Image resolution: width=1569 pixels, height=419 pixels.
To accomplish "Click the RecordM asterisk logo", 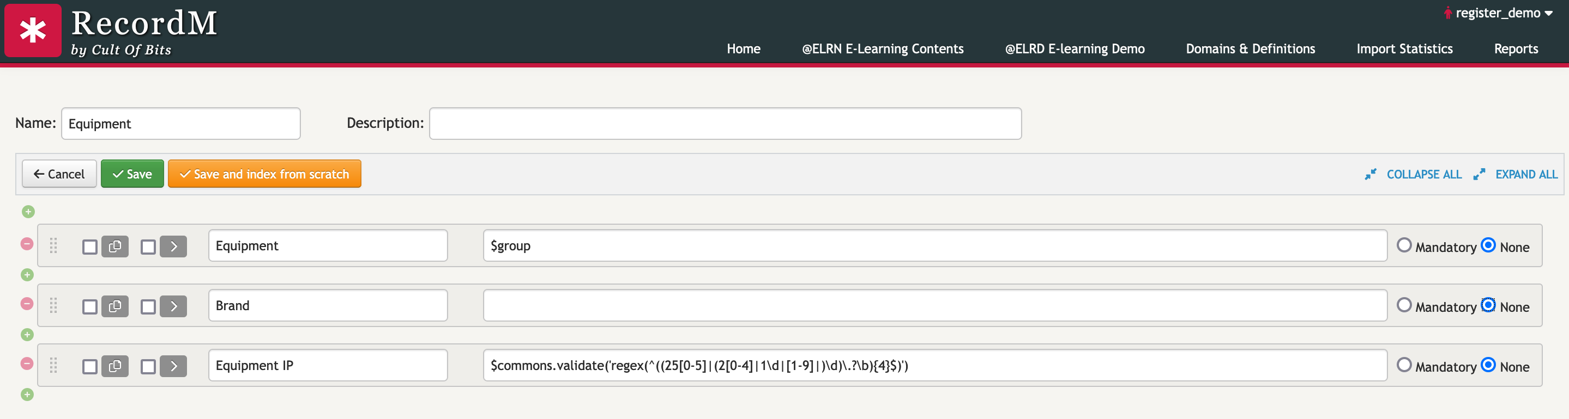I will (33, 30).
